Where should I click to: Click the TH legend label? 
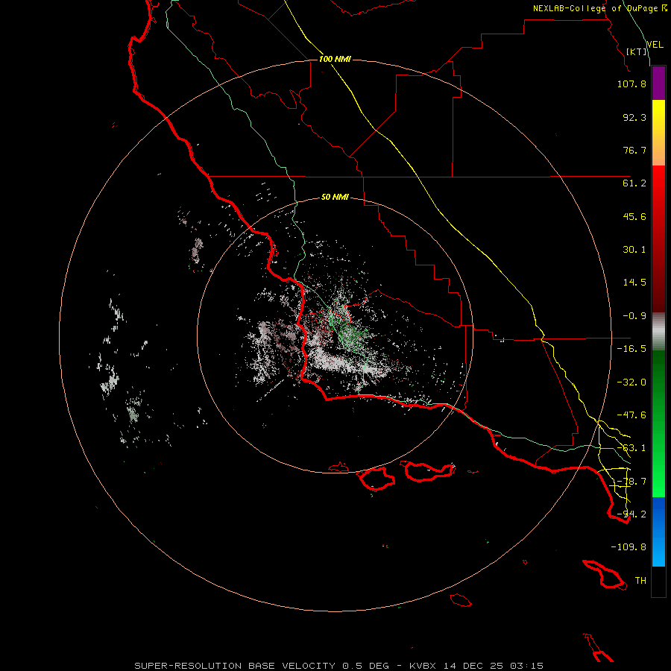(x=640, y=581)
